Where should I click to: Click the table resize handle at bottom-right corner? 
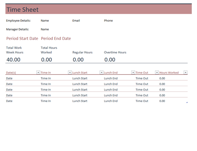(187, 102)
